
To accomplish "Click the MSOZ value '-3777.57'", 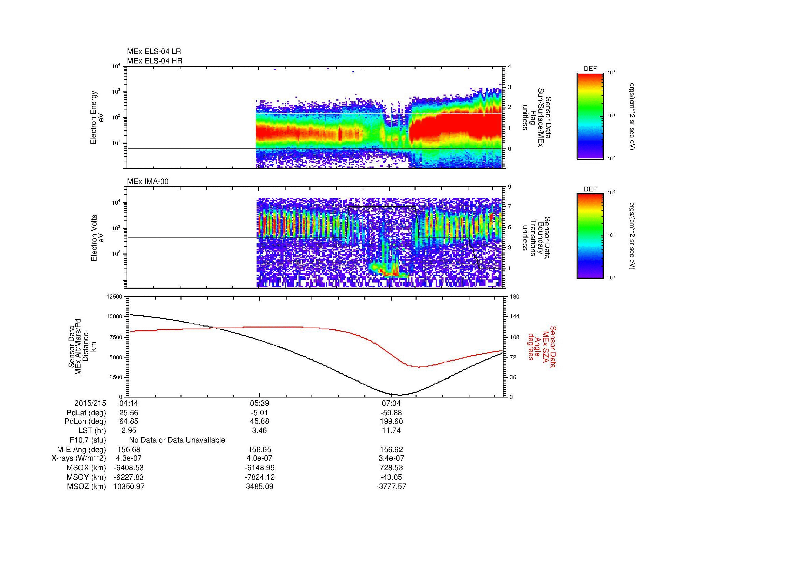I will click(391, 487).
